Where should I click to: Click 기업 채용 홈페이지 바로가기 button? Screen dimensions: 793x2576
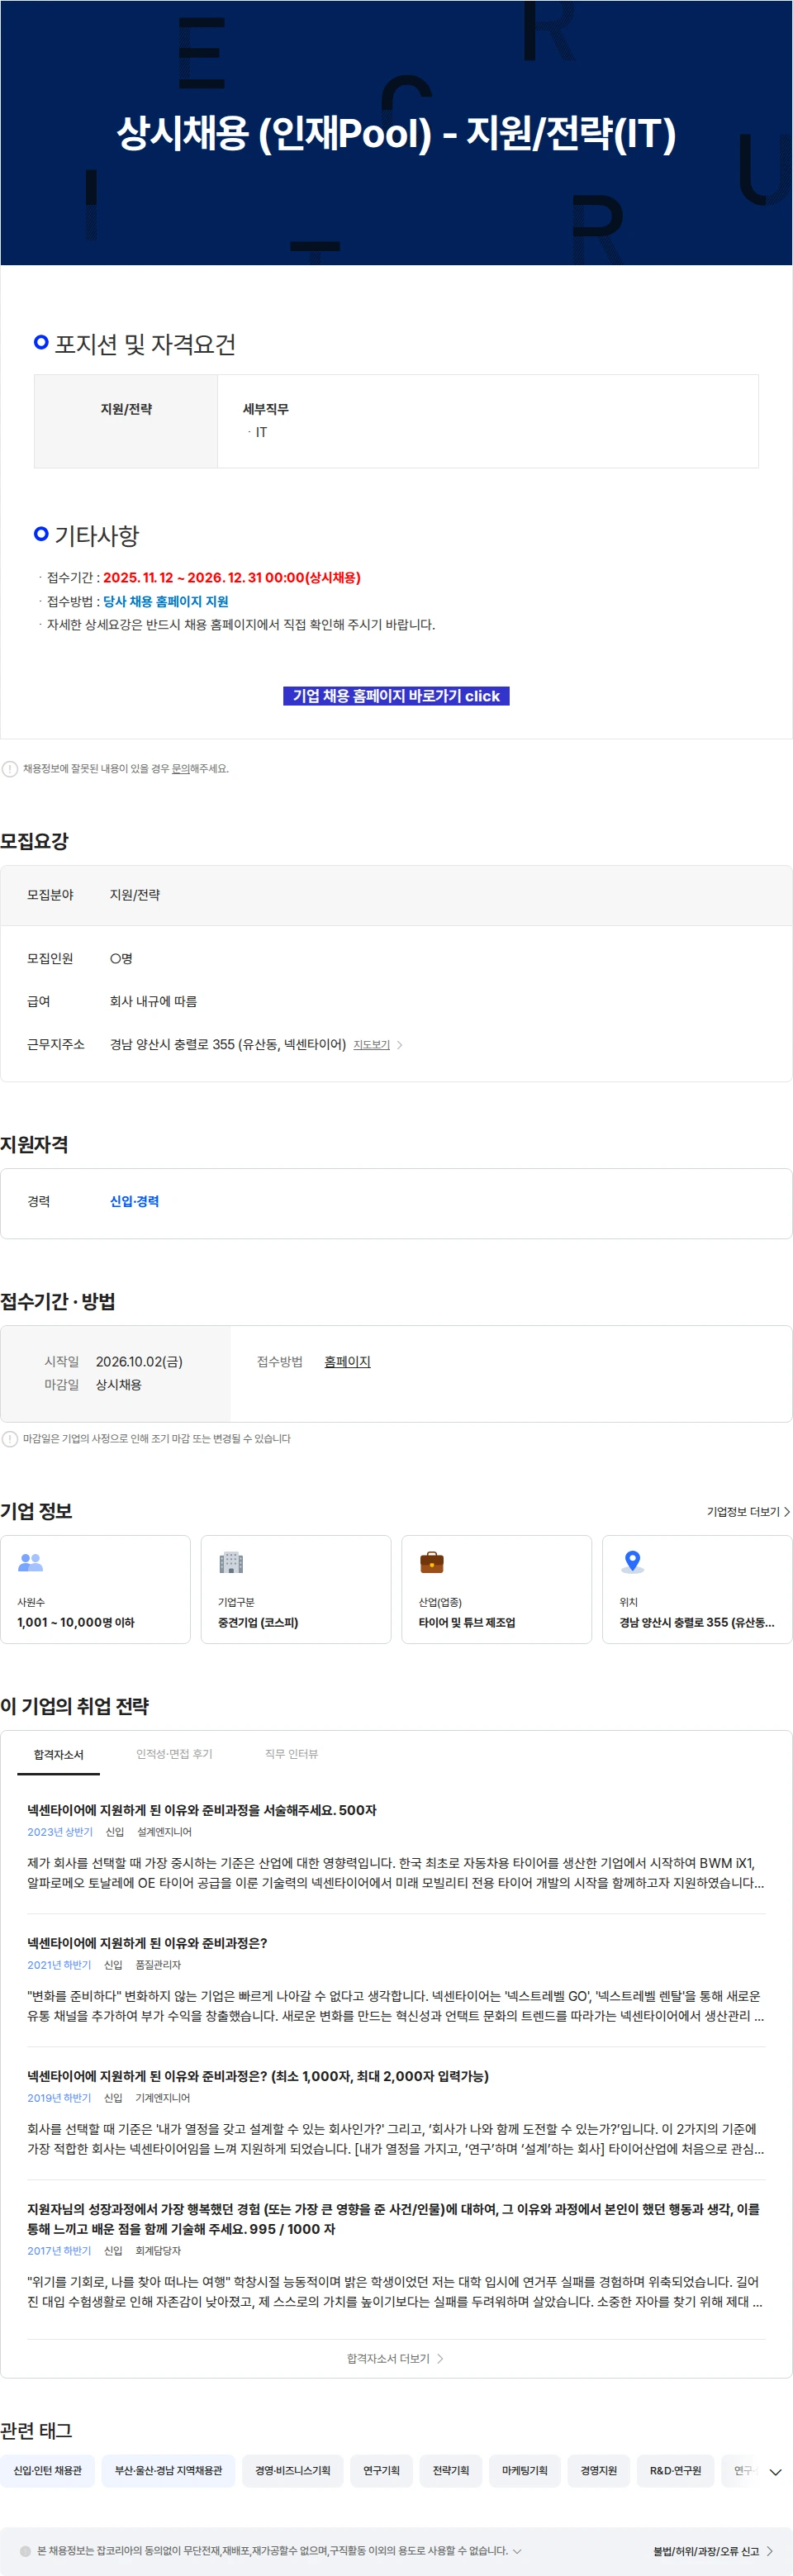pyautogui.click(x=396, y=695)
